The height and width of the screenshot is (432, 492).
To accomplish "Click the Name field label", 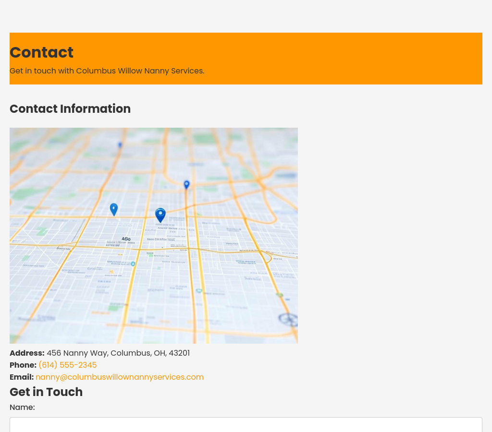I will 22,407.
